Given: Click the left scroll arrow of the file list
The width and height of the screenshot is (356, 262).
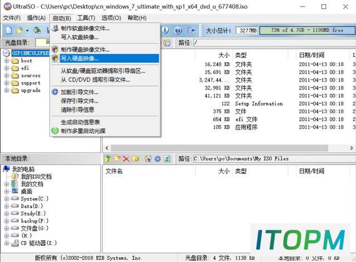Looking at the screenshot, I should [107, 148].
